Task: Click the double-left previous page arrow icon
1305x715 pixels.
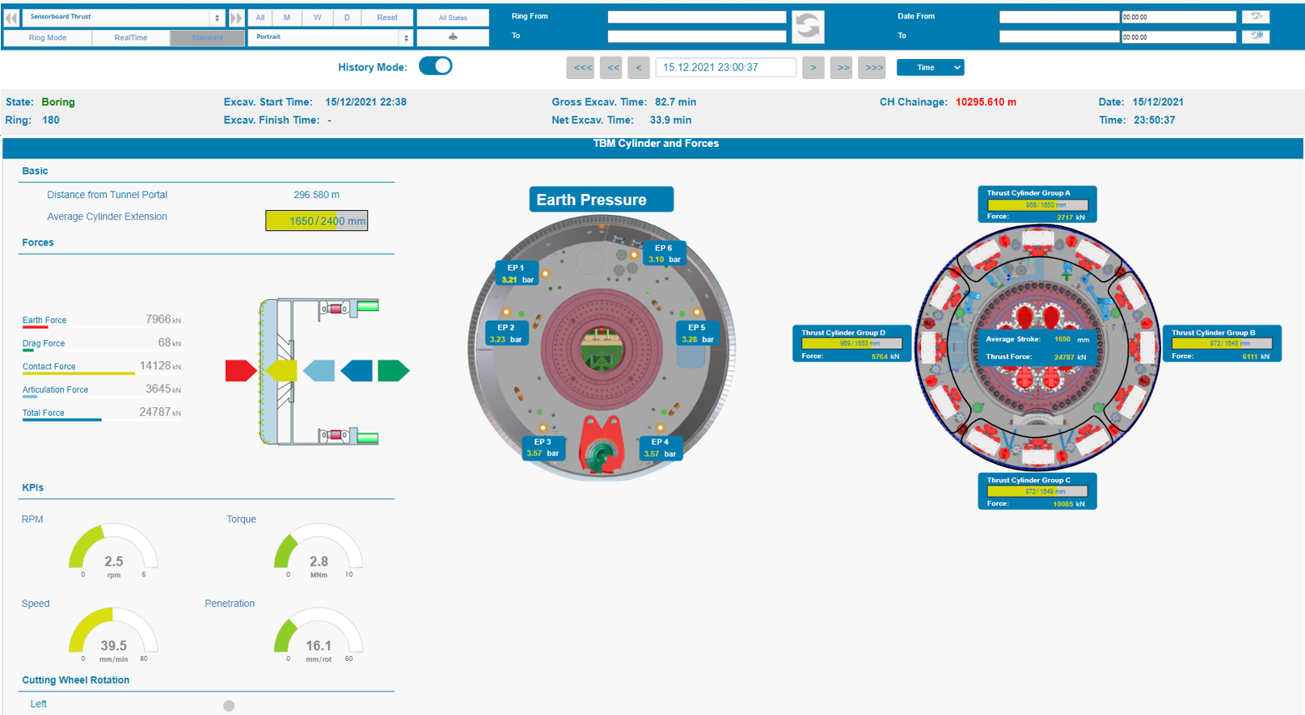Action: 11,17
